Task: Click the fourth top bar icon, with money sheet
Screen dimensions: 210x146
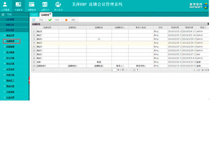Action: coord(45,5)
